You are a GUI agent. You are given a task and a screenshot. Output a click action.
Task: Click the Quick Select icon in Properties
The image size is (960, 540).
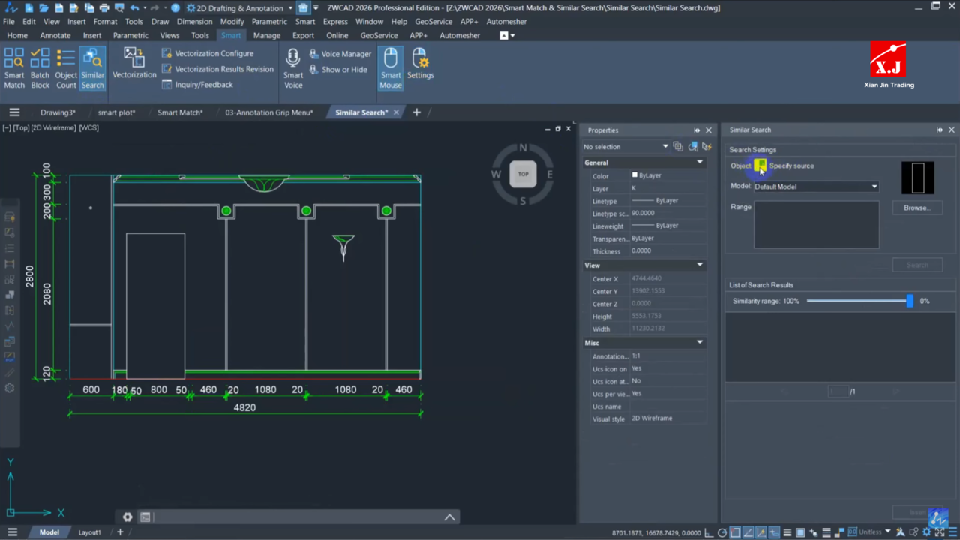pyautogui.click(x=706, y=147)
